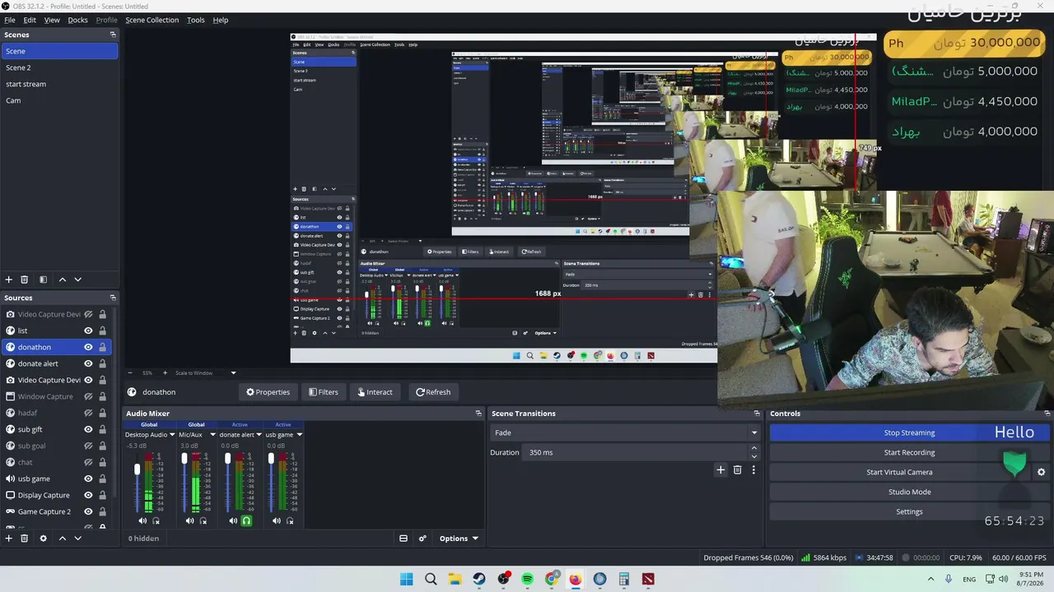This screenshot has width=1054, height=592.
Task: Open Spotify from the Windows taskbar
Action: coord(527,579)
